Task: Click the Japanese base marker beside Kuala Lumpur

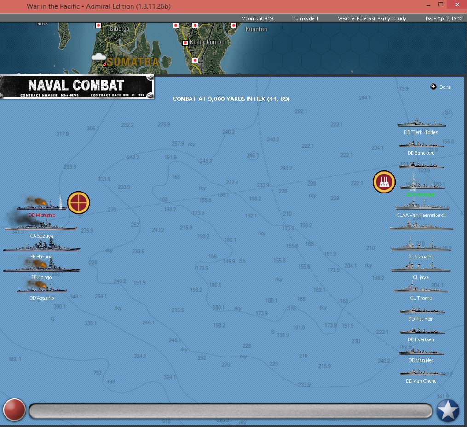Action: click(185, 43)
